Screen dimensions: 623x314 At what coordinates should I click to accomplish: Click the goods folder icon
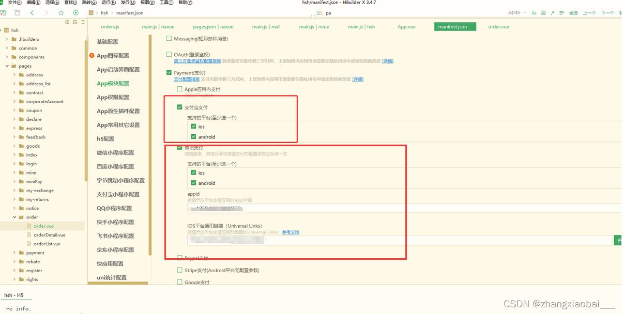tap(21, 146)
